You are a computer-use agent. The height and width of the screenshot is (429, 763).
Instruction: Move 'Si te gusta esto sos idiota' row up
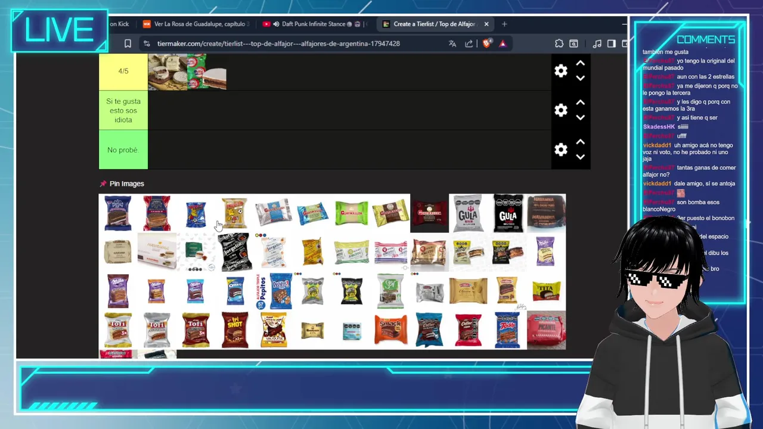pyautogui.click(x=580, y=102)
